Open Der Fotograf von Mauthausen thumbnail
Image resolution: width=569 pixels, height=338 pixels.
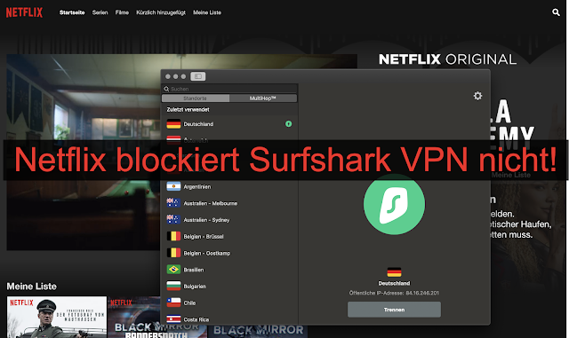click(57, 318)
